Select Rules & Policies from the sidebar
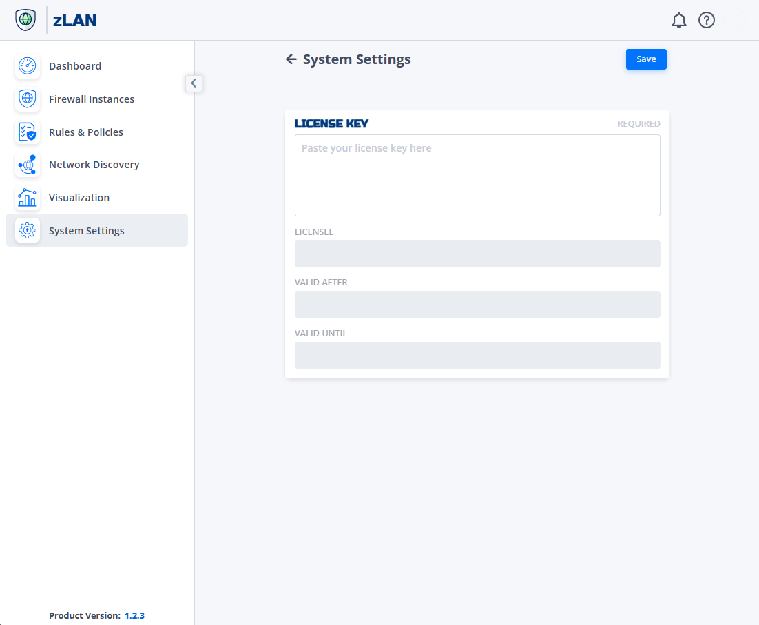759x625 pixels. pyautogui.click(x=86, y=132)
